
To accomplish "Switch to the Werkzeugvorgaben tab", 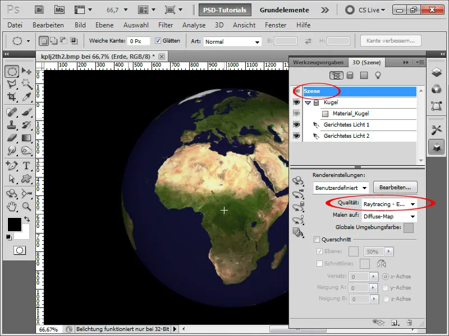I will coord(318,62).
